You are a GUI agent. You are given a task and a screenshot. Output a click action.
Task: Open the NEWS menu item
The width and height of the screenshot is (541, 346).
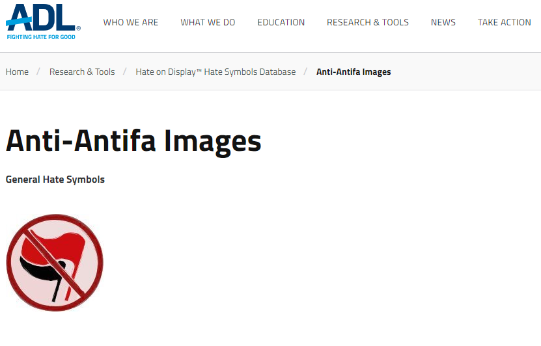click(x=443, y=22)
